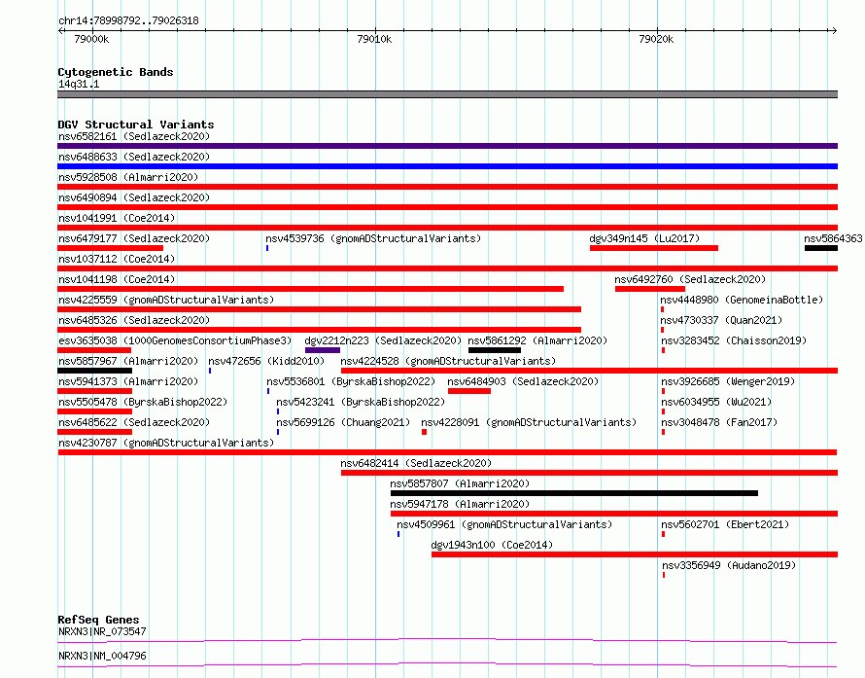865x678 pixels.
Task: Click nsv5602701 (Ebert2021) label
Action: click(725, 524)
